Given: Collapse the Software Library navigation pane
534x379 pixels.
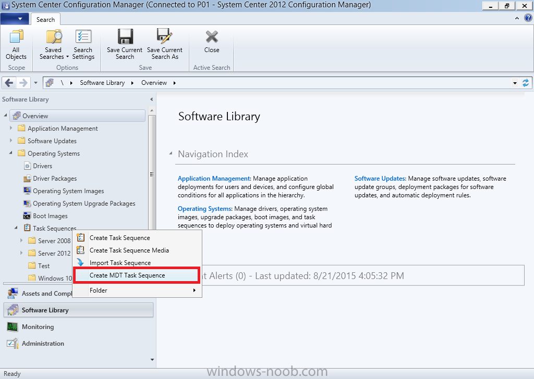Looking at the screenshot, I should tap(152, 99).
